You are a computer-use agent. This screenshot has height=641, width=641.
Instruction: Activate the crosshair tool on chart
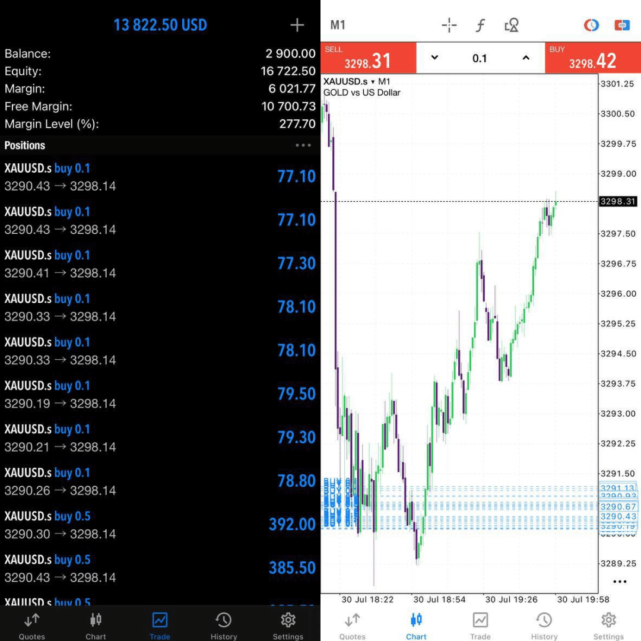coord(449,25)
